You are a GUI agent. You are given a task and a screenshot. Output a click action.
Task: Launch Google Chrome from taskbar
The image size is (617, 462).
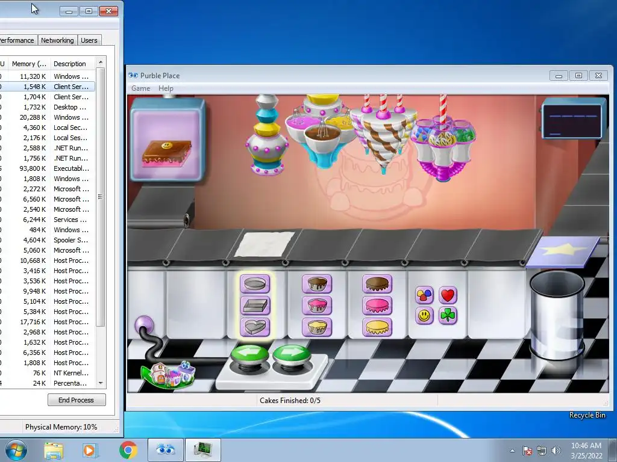pos(128,450)
